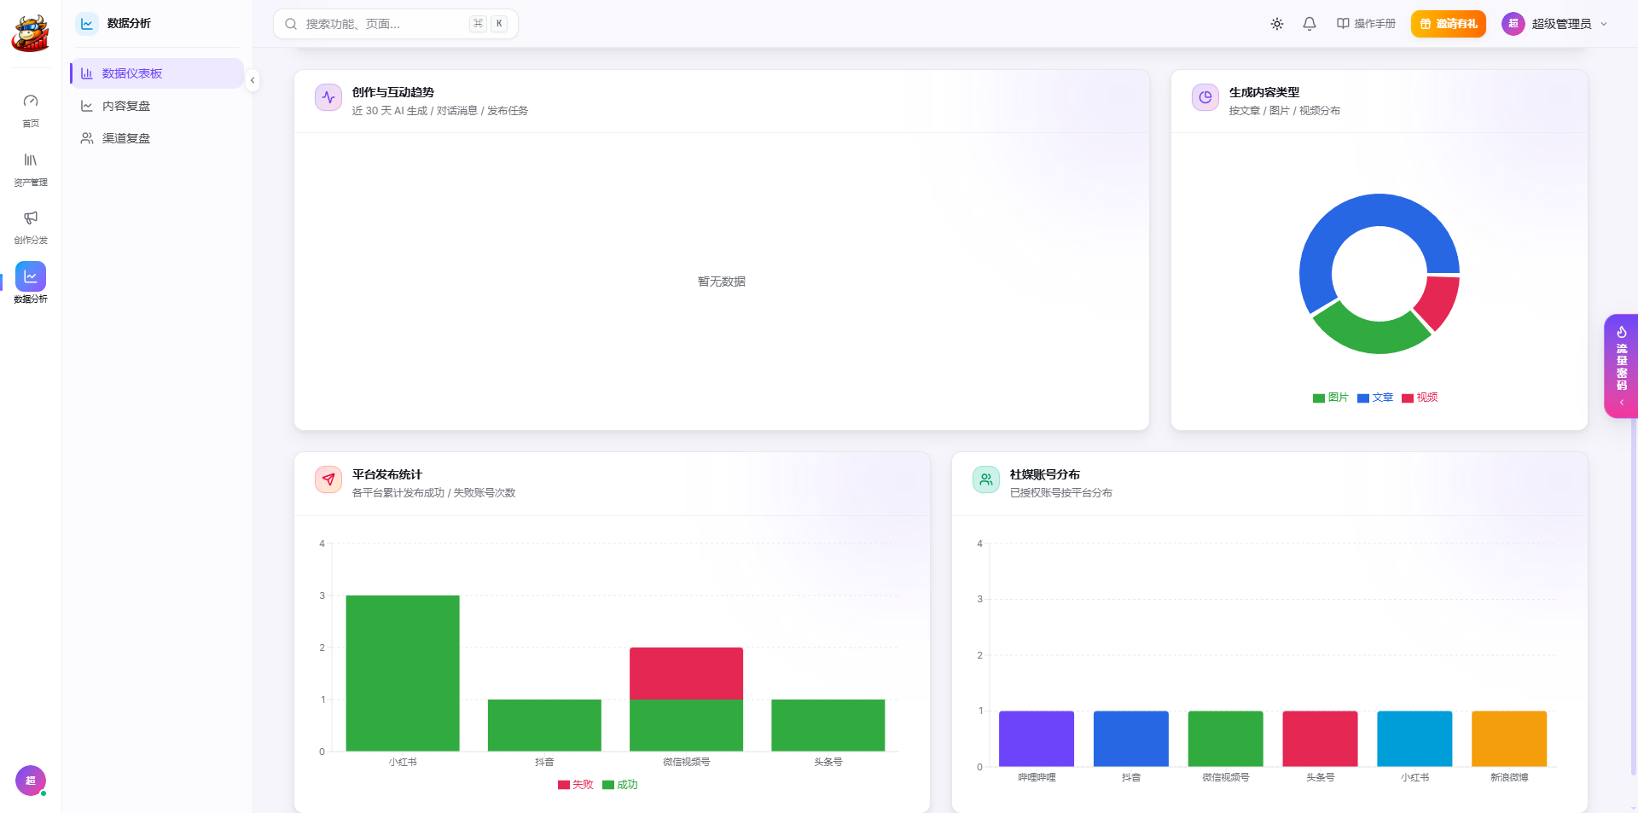Screen dimensions: 1638x813
Task: Open 首页 from the left rail
Action: (x=31, y=111)
